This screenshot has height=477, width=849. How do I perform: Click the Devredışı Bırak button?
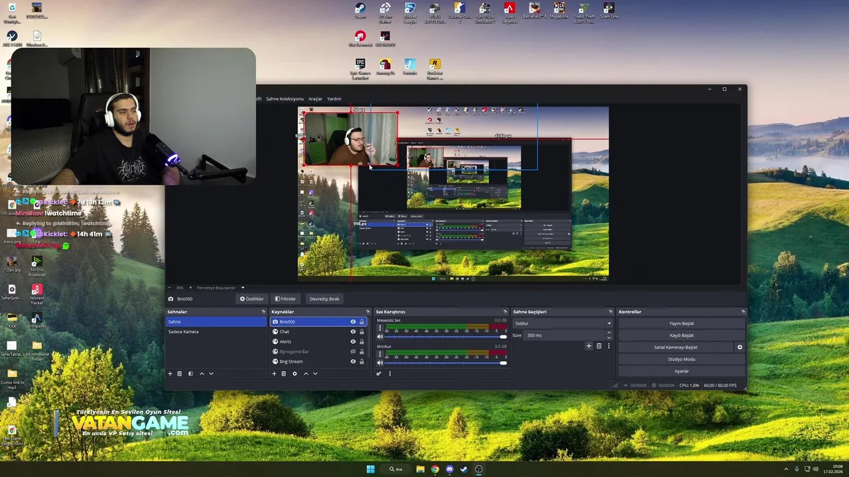[324, 299]
